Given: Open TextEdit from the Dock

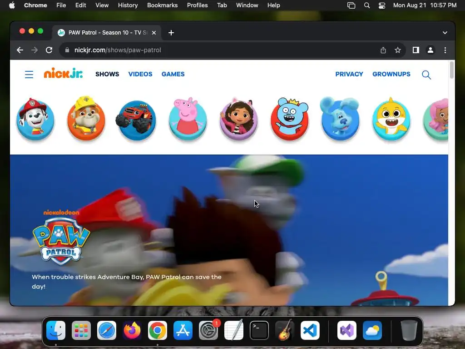Looking at the screenshot, I should click(234, 330).
